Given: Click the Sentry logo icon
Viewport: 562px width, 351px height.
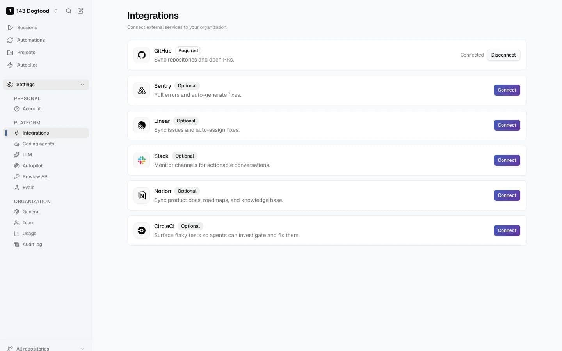Looking at the screenshot, I should [x=142, y=90].
